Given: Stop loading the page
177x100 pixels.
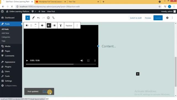Looking at the screenshot, I should tap(12, 7).
